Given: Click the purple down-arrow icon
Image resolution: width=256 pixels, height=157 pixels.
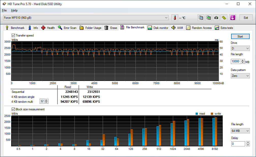Looking at the screenshot, I should click(x=233, y=18).
